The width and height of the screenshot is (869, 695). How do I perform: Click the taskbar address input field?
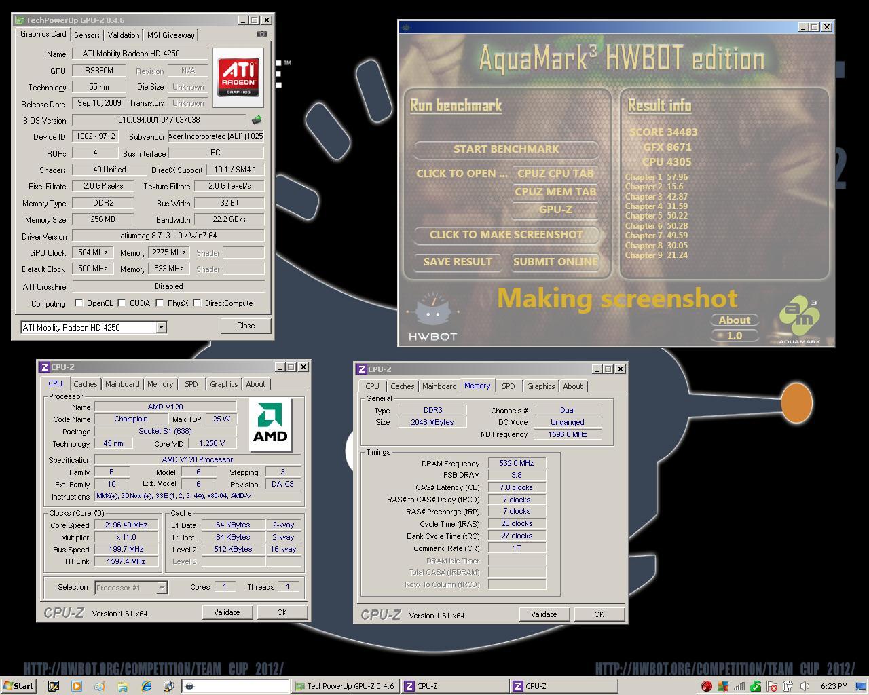tap(236, 686)
